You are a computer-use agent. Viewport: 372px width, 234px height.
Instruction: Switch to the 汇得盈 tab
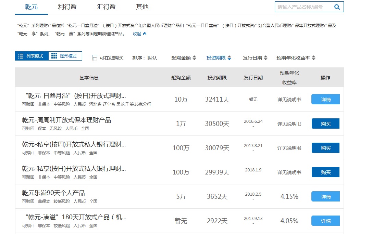coord(107,6)
